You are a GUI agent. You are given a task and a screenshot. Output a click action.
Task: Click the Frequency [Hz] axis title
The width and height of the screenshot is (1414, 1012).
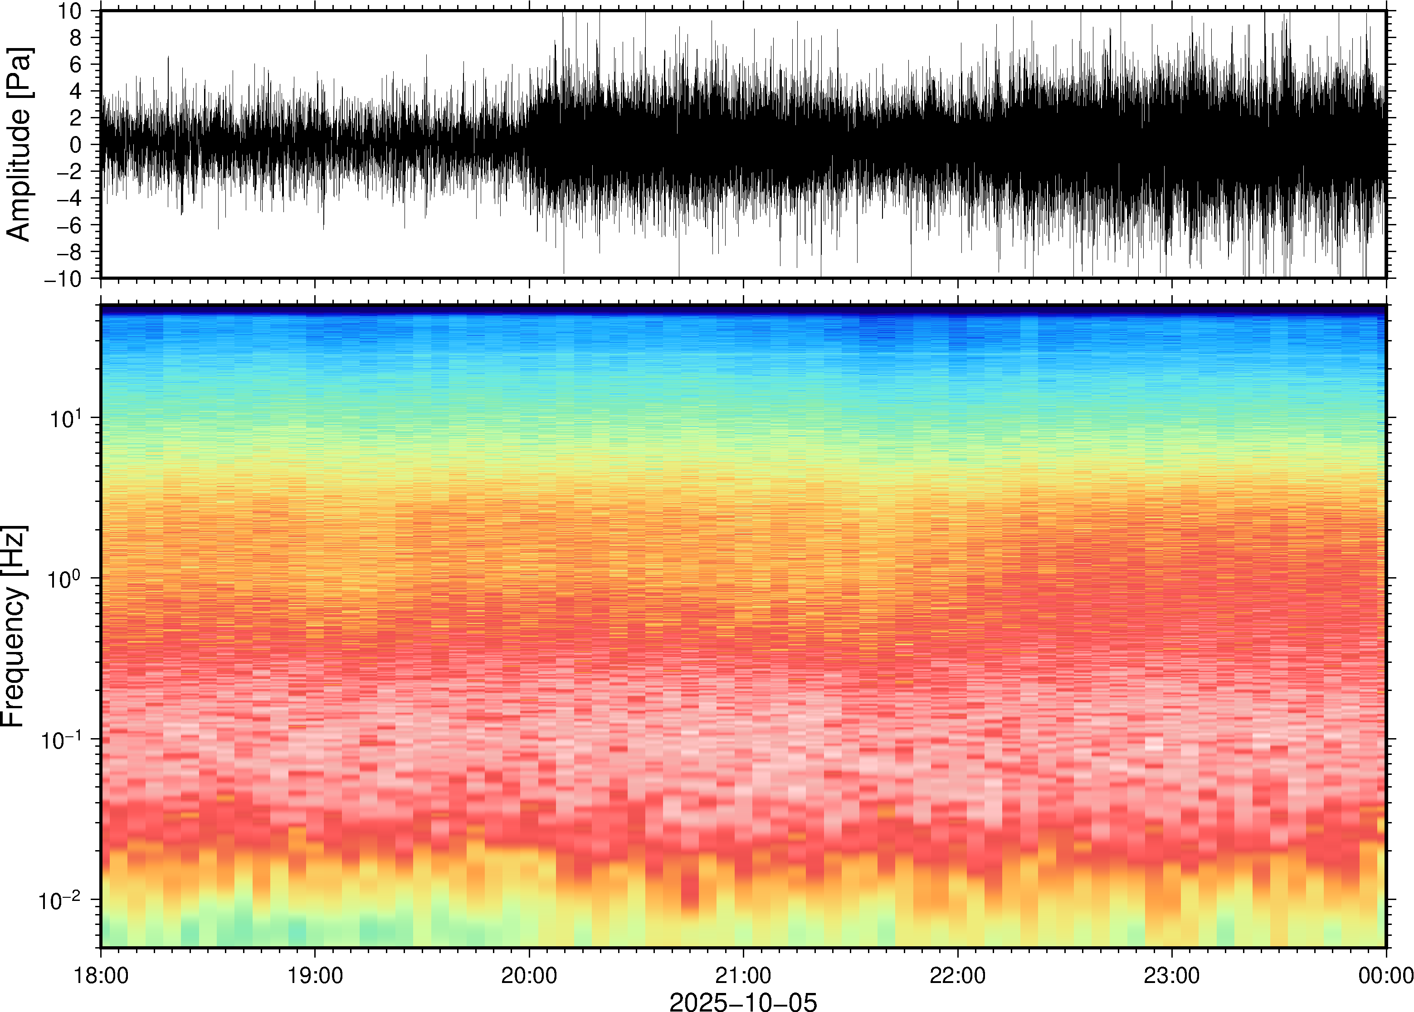(x=14, y=626)
